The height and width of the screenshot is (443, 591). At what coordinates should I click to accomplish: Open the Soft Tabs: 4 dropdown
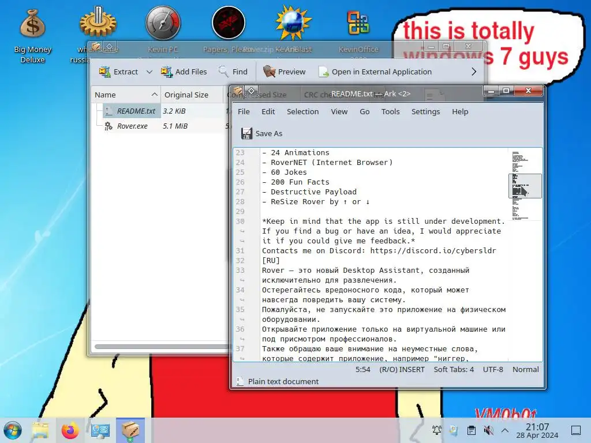tap(454, 370)
